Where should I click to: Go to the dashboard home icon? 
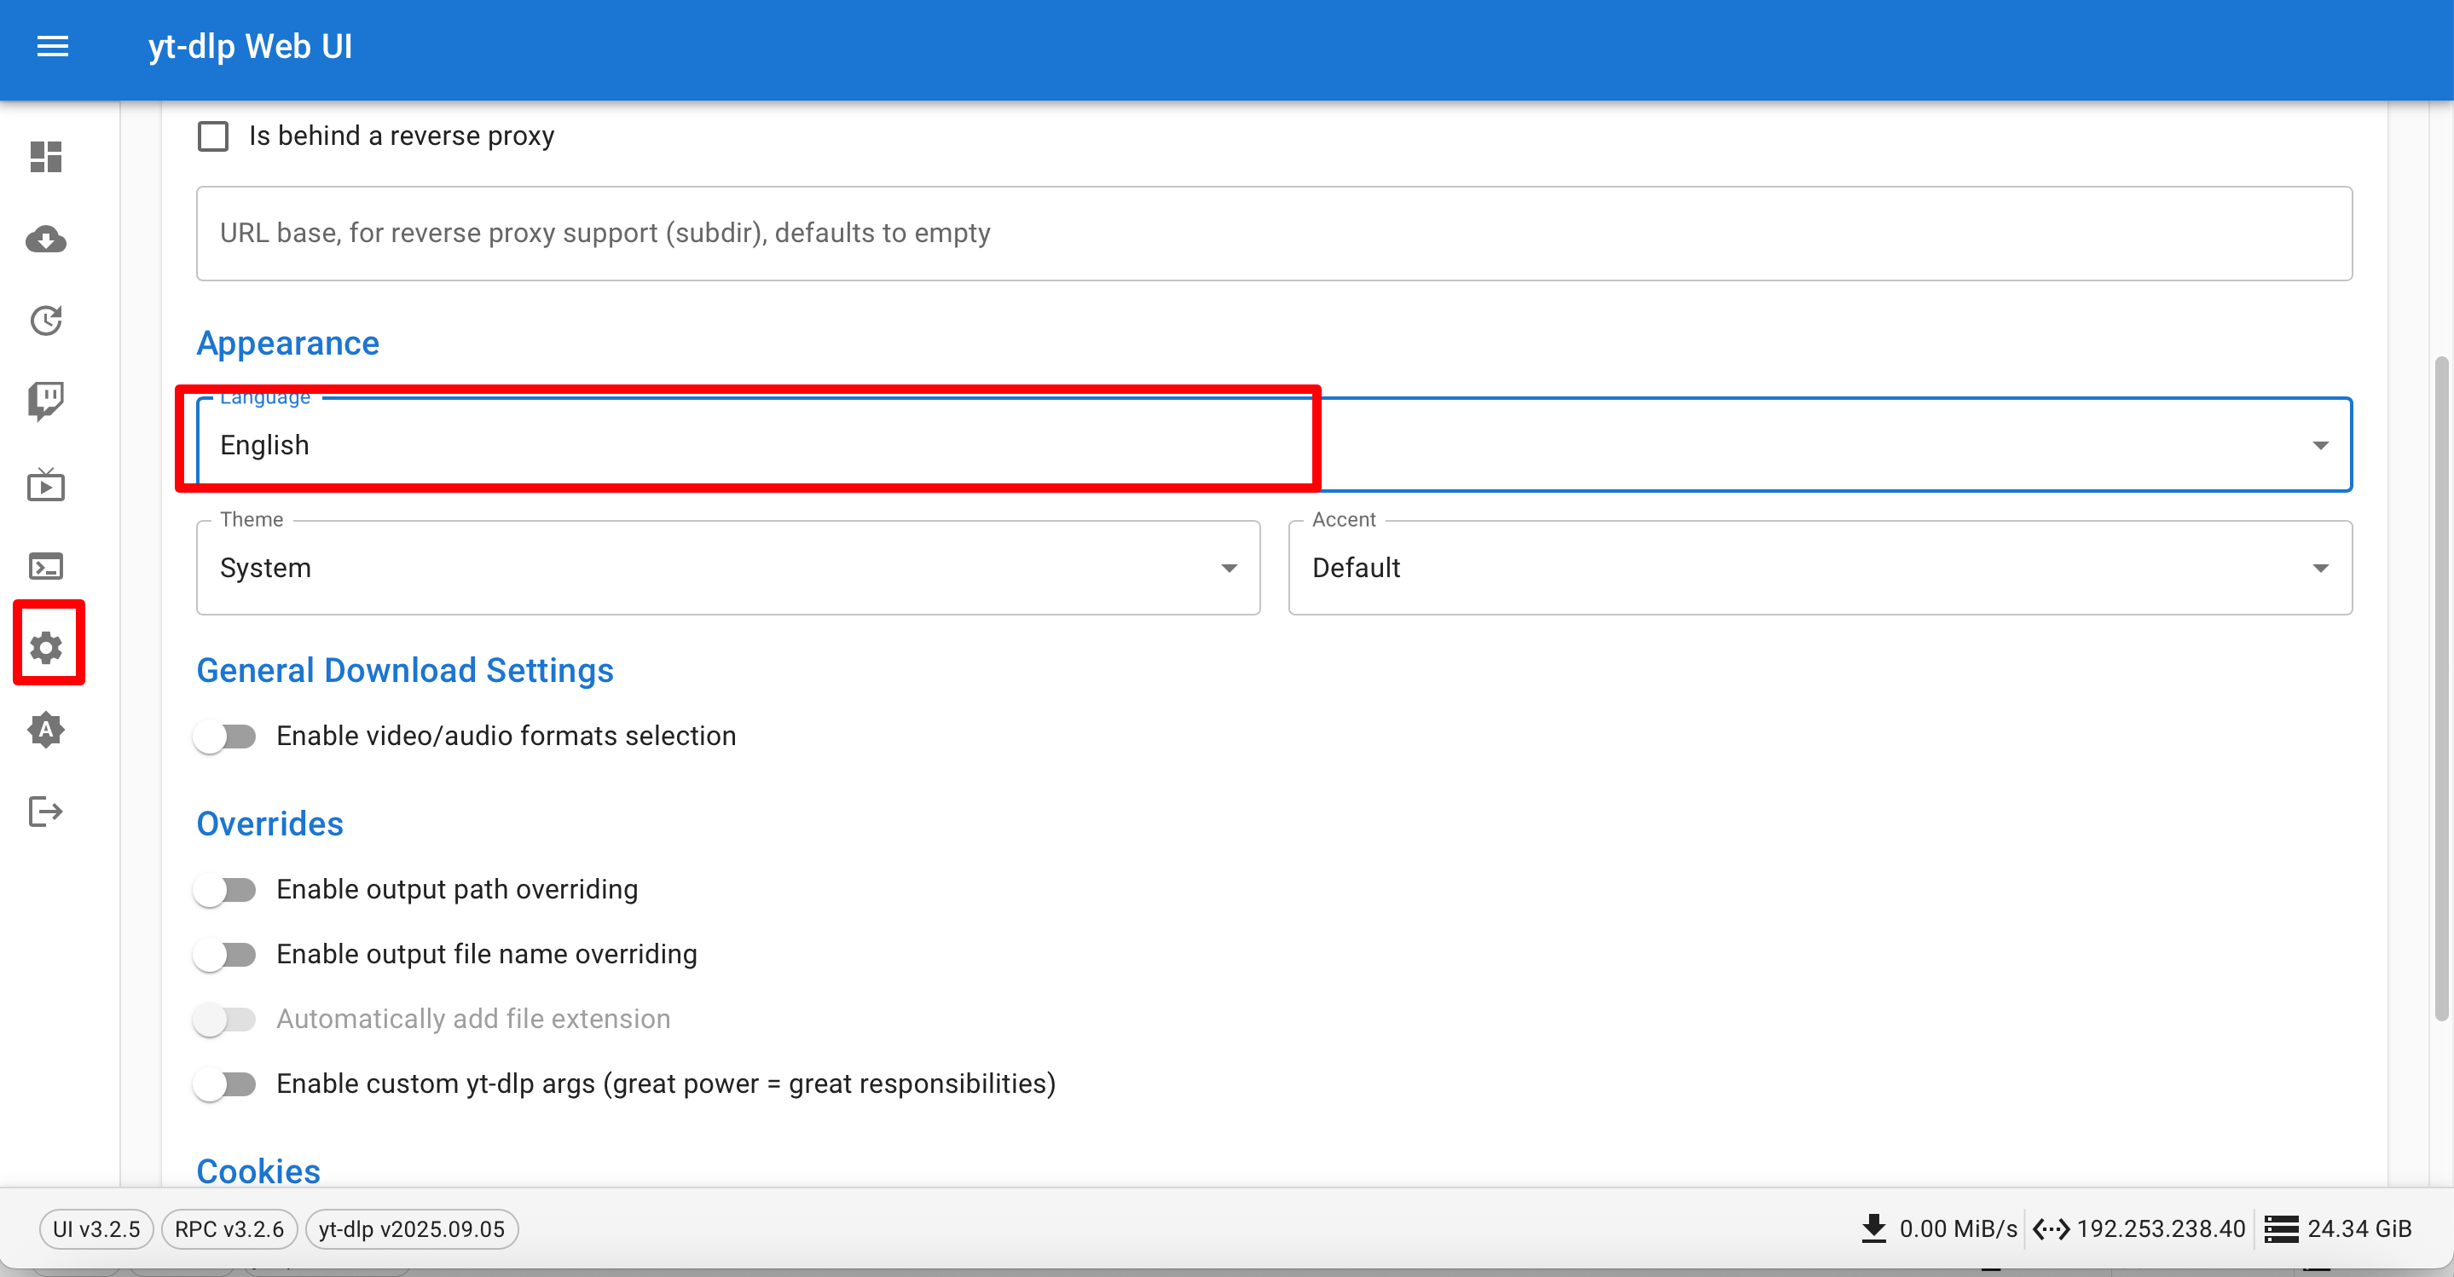click(x=46, y=157)
